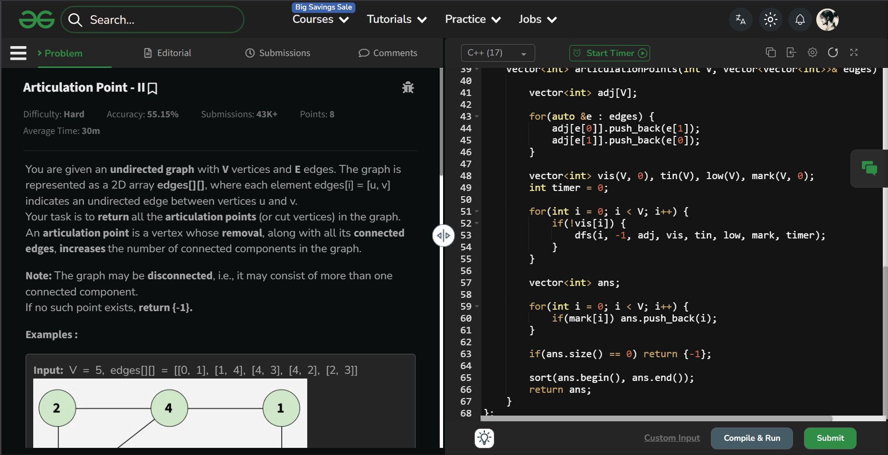Open the Custom Input link
Screen dimensions: 888x455
[x=671, y=438]
